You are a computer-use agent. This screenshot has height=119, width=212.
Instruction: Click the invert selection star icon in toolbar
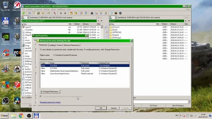tap(55, 13)
